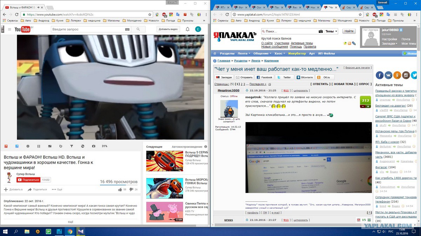
Task: Bookmark the YouTube page with the star icon
Action: pos(150,14)
